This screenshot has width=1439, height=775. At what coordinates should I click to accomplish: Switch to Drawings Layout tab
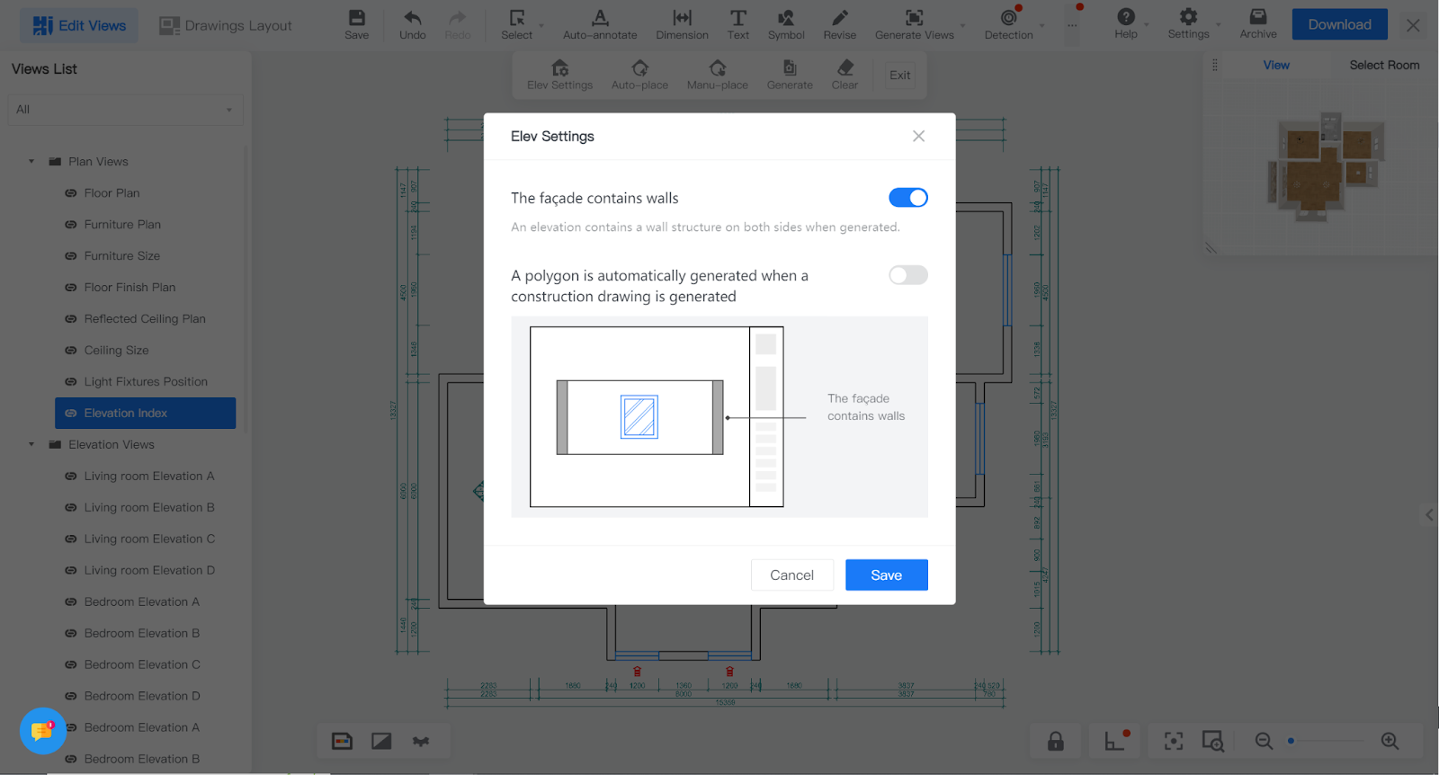pos(226,25)
